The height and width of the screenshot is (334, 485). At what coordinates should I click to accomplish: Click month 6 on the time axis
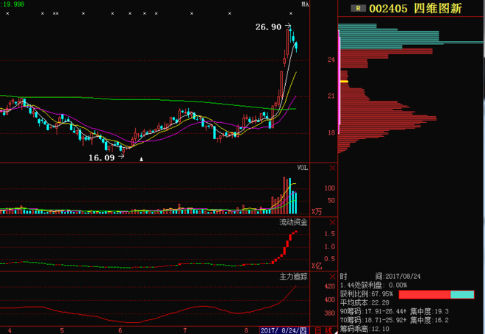click(120, 330)
